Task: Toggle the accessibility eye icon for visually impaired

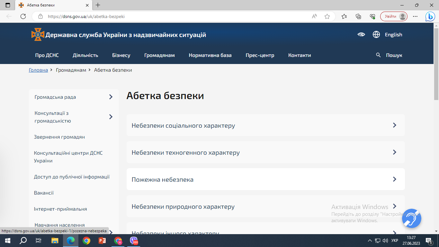Action: (361, 35)
